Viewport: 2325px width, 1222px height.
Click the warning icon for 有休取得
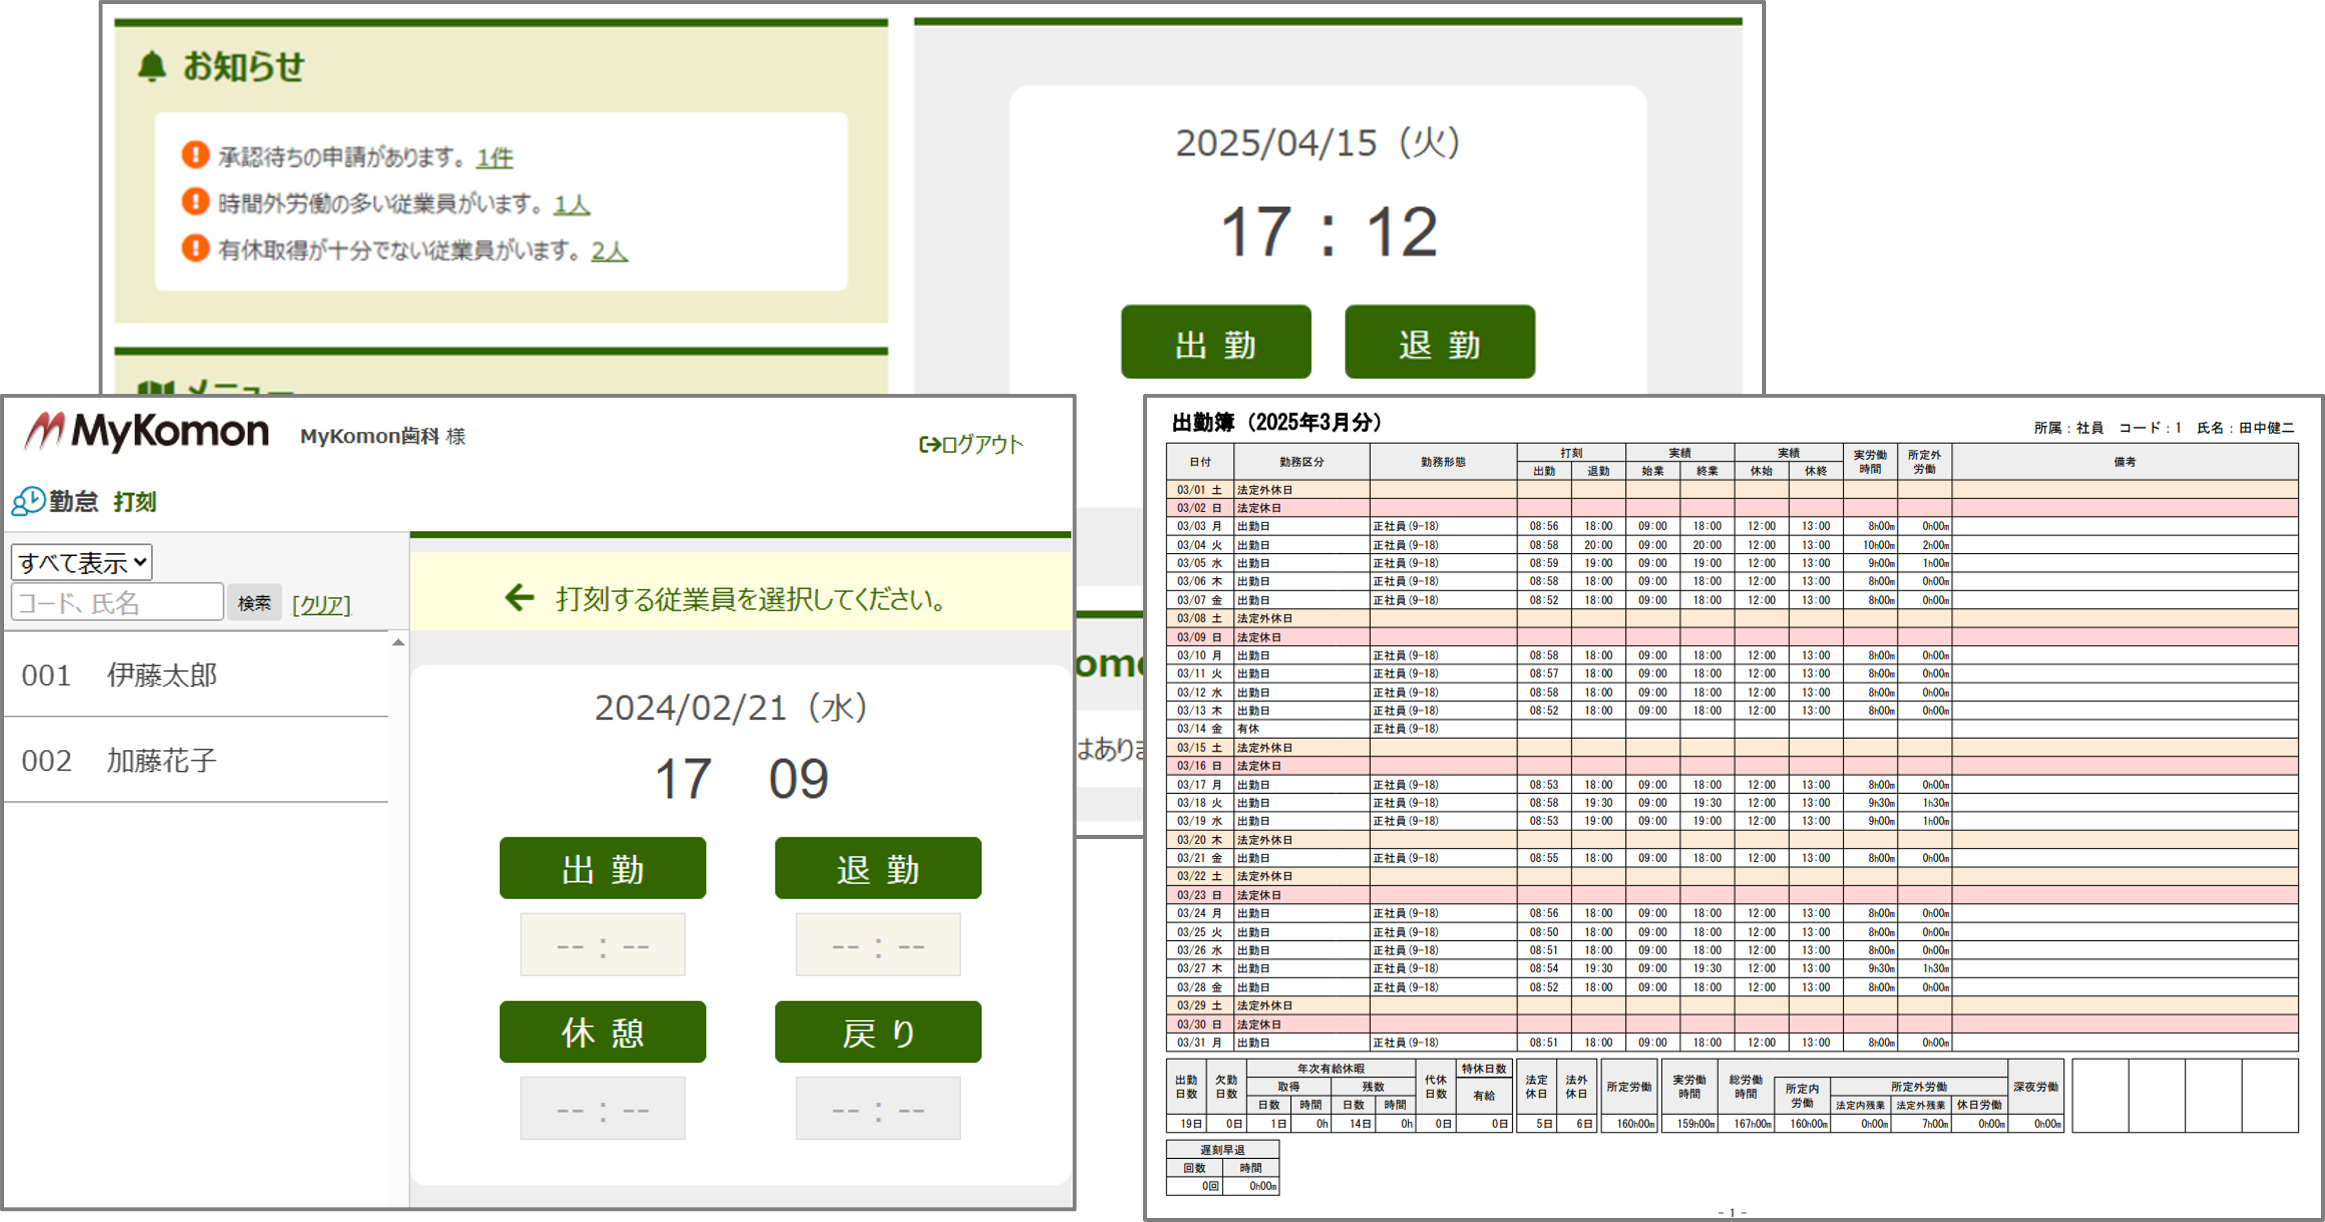pos(195,248)
